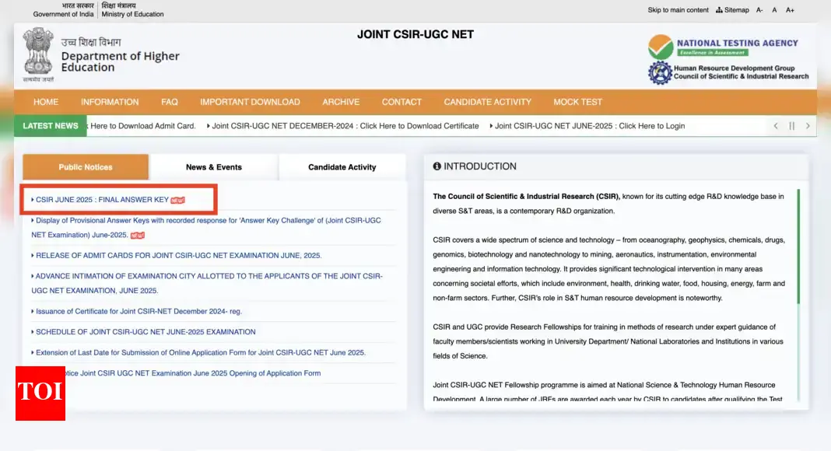Screen dimensions: 831x451
Task: Click the National Testing Agency logo
Action: pyautogui.click(x=723, y=47)
